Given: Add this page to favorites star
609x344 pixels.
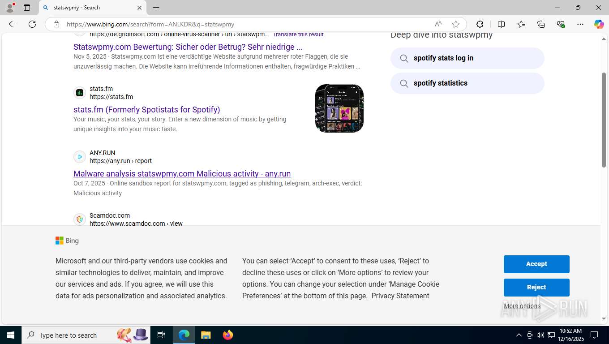Looking at the screenshot, I should (x=456, y=24).
